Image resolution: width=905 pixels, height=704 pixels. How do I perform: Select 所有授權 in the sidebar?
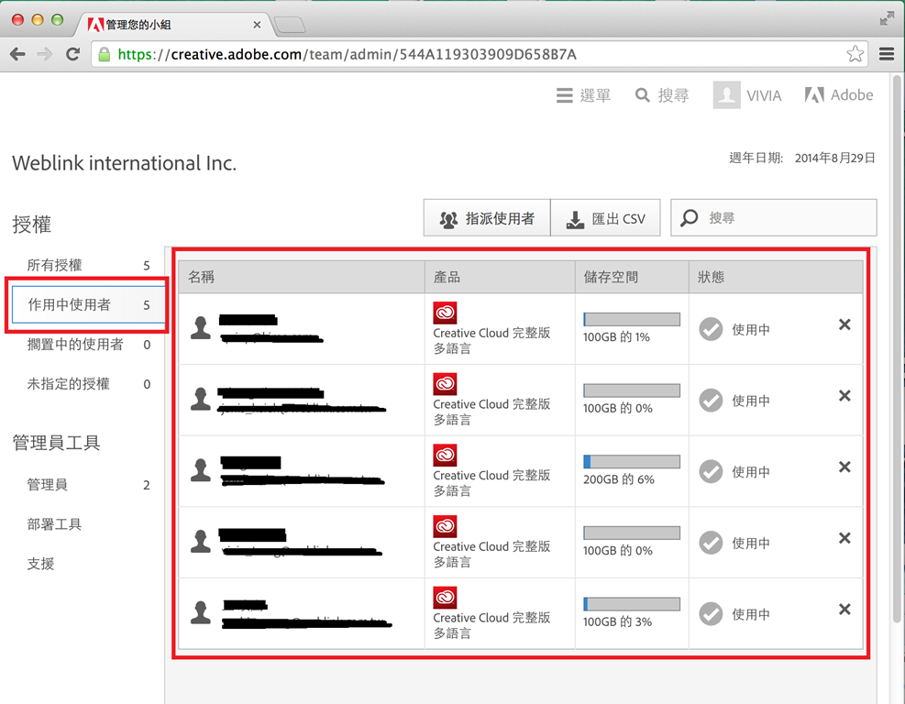(x=88, y=265)
